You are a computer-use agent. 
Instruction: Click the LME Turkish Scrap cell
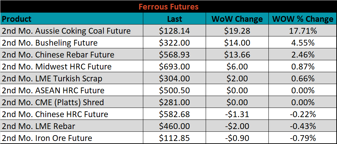pyautogui.click(x=72, y=78)
